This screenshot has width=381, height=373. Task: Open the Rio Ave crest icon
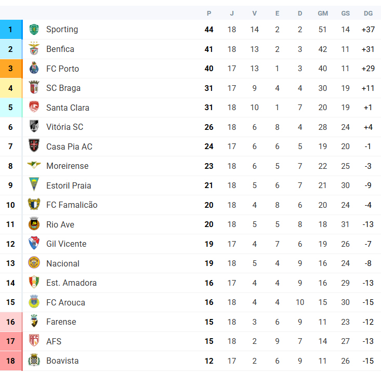point(34,224)
